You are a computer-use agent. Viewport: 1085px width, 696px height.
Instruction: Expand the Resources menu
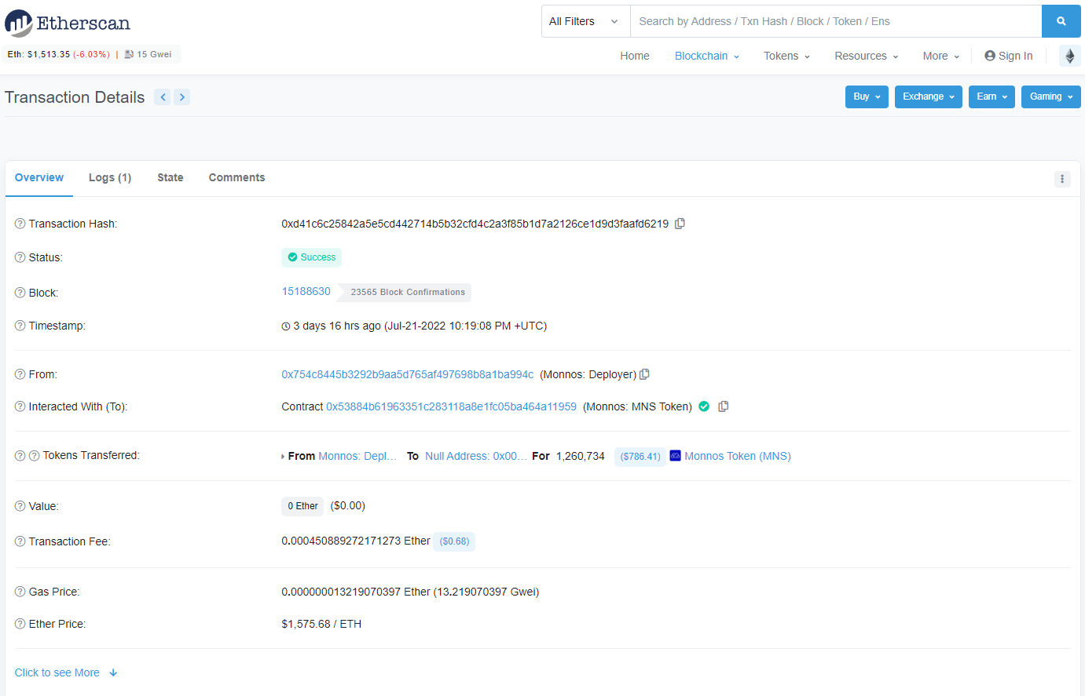coord(866,56)
